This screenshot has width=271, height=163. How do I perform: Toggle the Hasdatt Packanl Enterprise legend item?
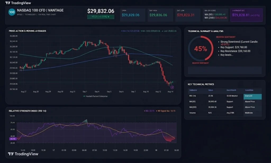tap(95, 96)
